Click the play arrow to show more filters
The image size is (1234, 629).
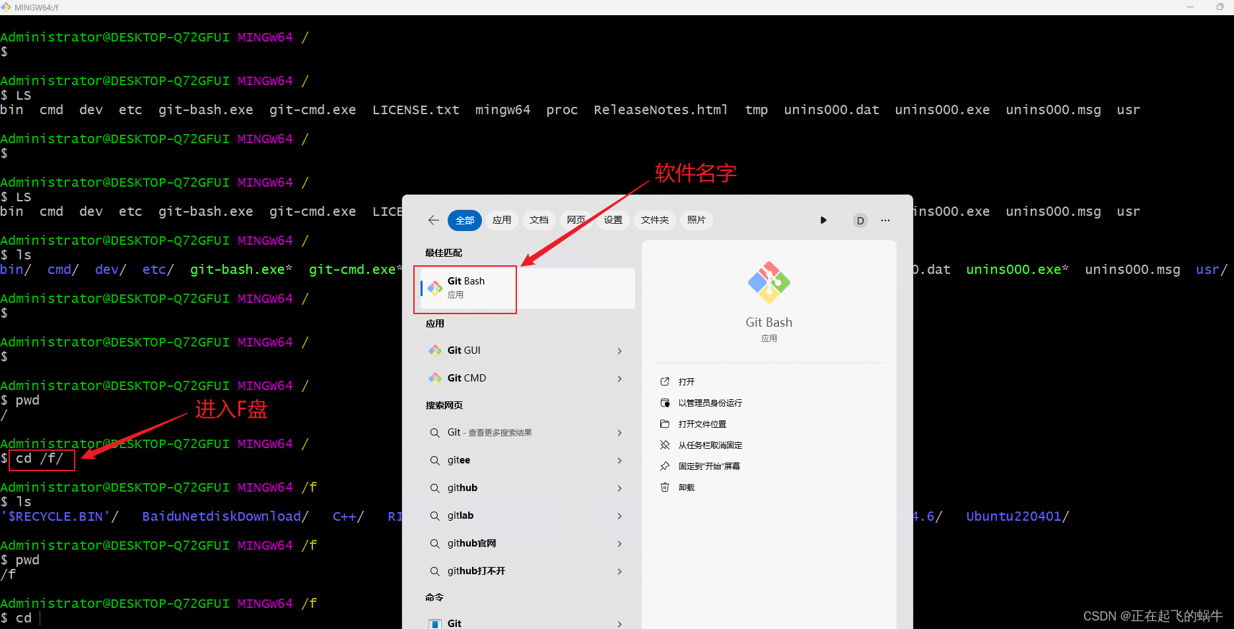[x=823, y=220]
